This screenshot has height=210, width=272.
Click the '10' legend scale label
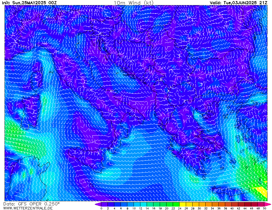coord(134,208)
